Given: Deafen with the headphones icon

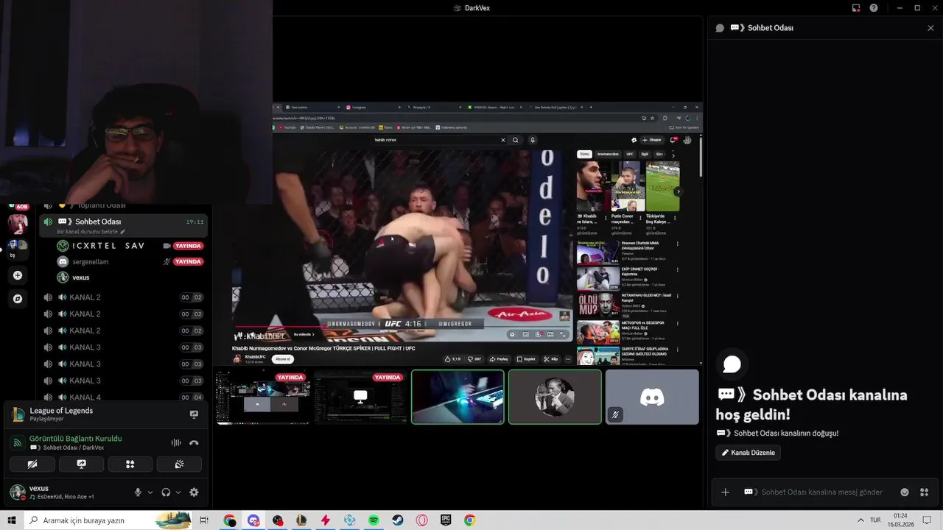Looking at the screenshot, I should (166, 492).
